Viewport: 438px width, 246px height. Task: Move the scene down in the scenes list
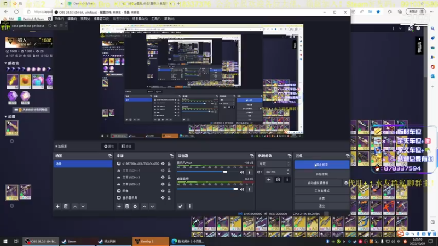[x=83, y=207]
